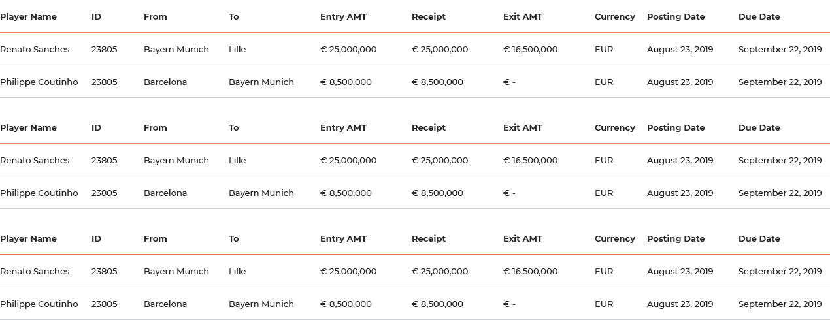Click the Player Name header in the first table
The width and height of the screenshot is (830, 320).
28,17
